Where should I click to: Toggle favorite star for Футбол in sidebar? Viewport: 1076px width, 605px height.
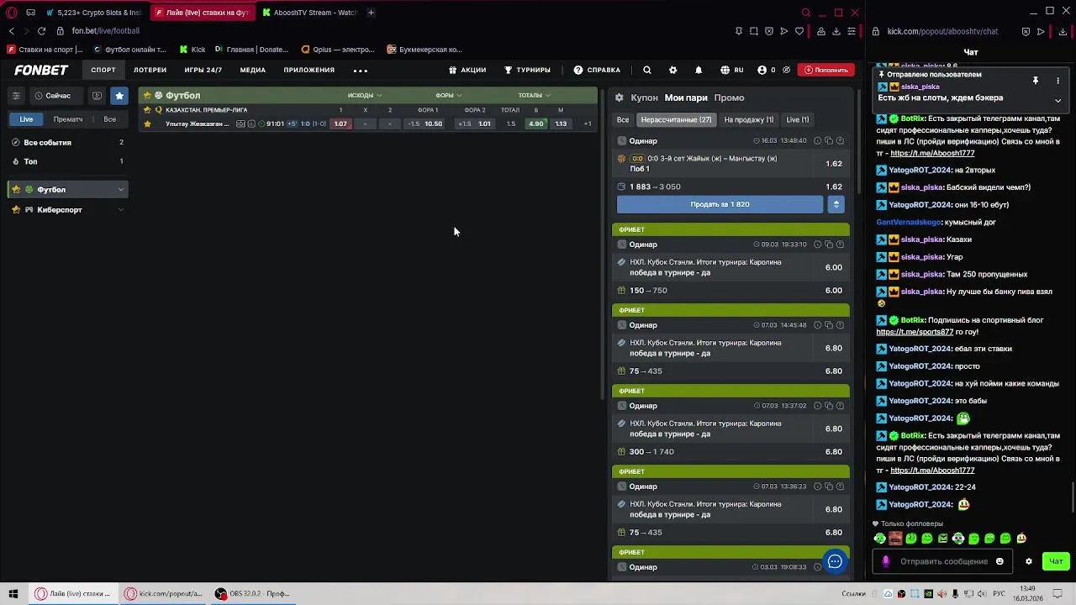[x=16, y=189]
